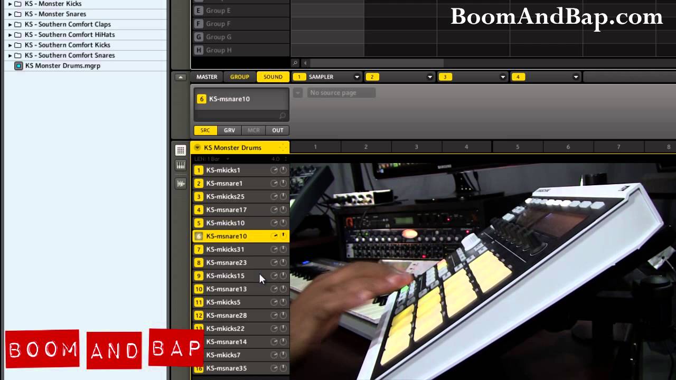Mute sound slot 2 KS-msnare1 number button
The image size is (676, 380).
[199, 183]
